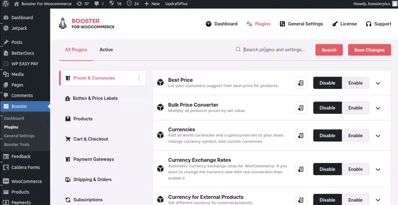This screenshot has width=398, height=205.
Task: Set Currency for External Products to Enable
Action: 355,200
